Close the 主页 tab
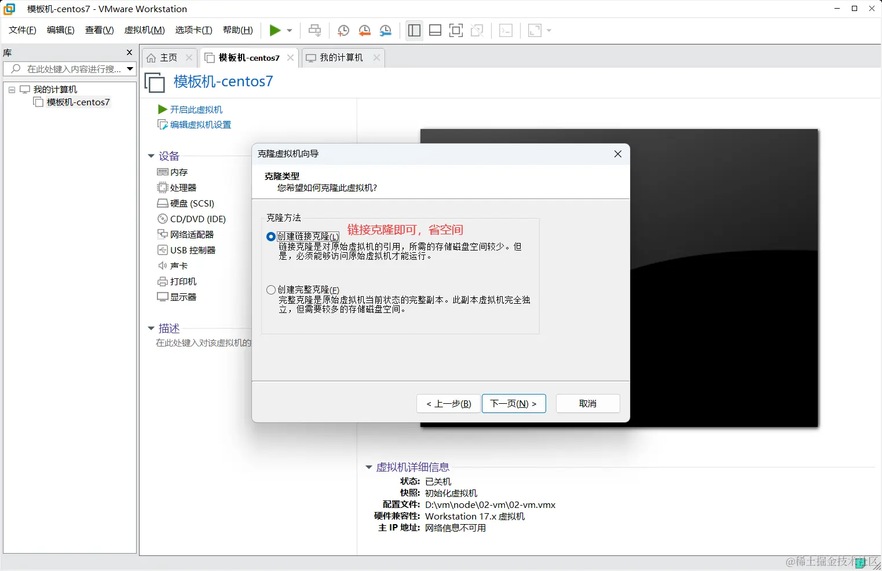Image resolution: width=882 pixels, height=571 pixels. (189, 58)
